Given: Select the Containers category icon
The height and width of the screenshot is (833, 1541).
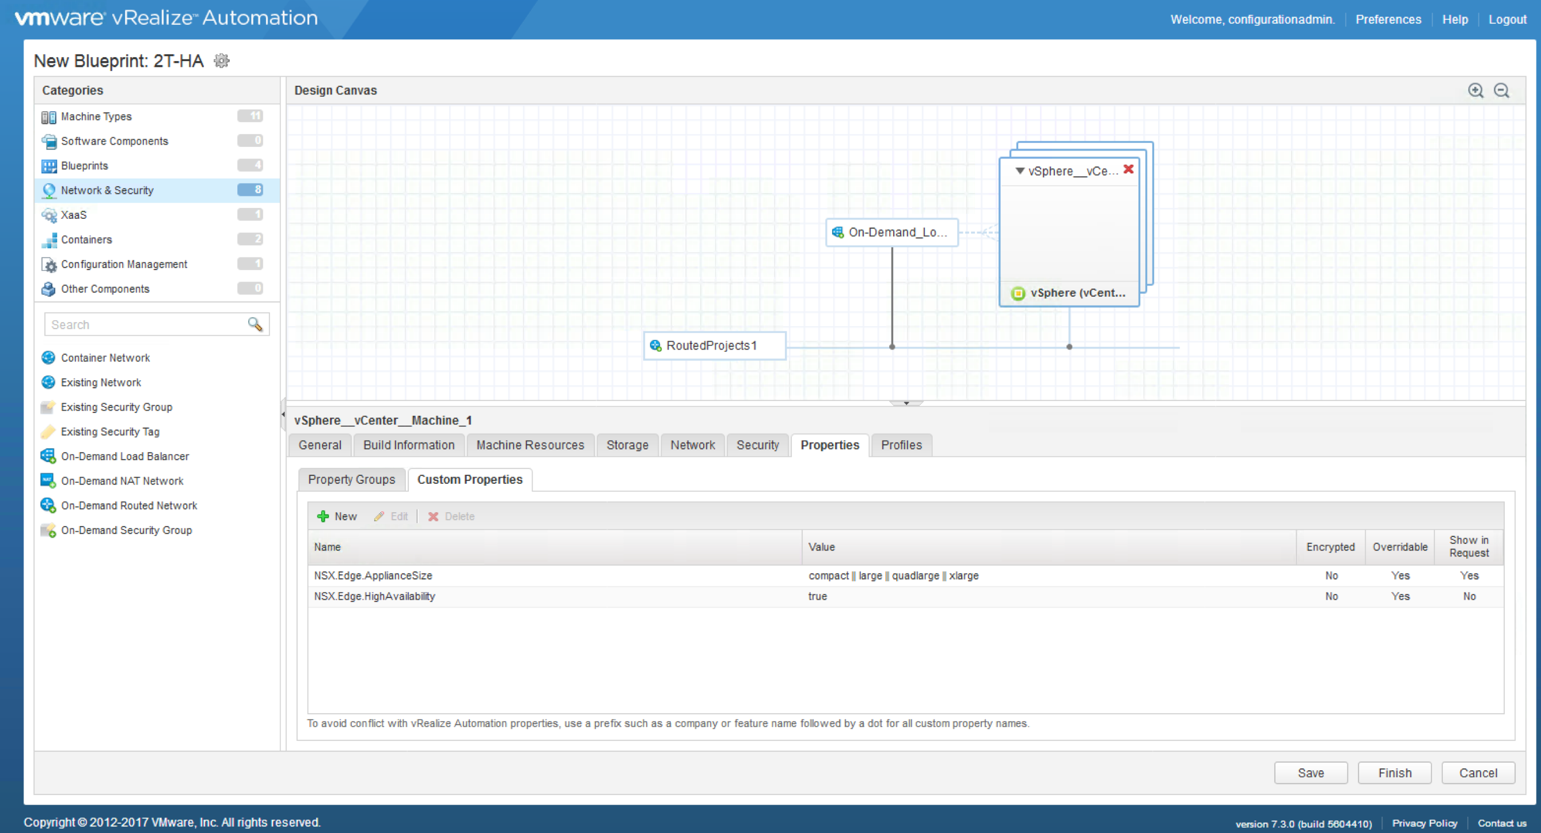Looking at the screenshot, I should 48,240.
